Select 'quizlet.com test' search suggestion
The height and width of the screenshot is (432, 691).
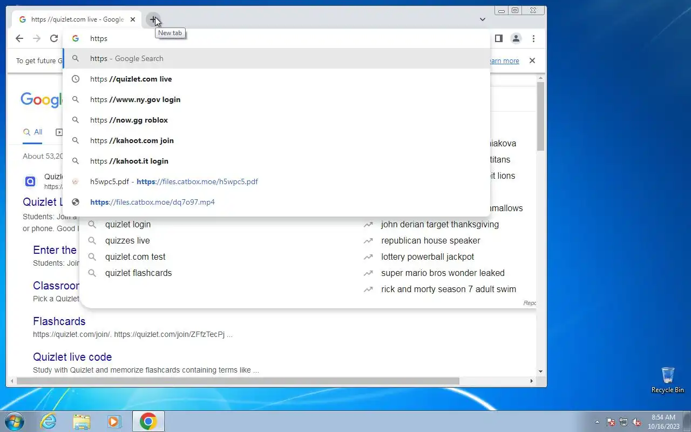point(136,256)
